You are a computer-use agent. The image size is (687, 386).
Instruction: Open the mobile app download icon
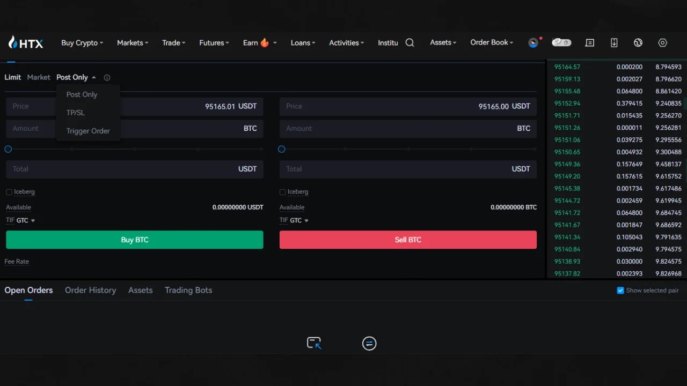[614, 42]
